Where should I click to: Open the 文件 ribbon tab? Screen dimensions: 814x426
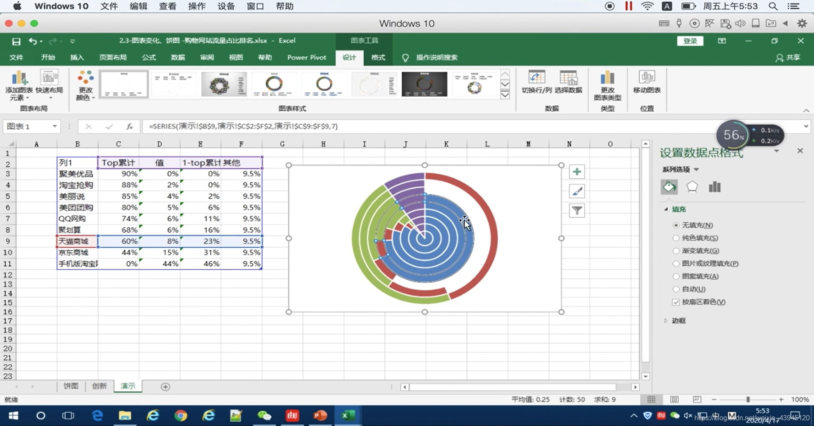[16, 57]
